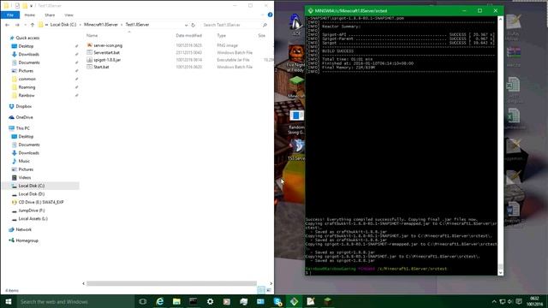Go back with the Explorer back arrow
This screenshot has width=548, height=308.
[8, 25]
